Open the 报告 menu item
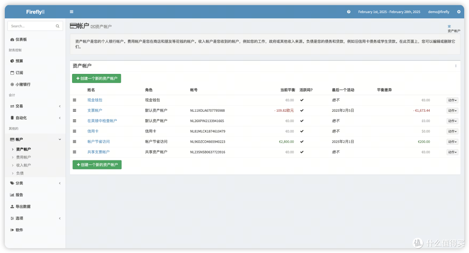The width and height of the screenshot is (469, 253). click(19, 195)
